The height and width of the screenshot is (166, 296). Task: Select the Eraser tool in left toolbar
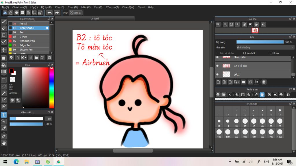point(4,28)
